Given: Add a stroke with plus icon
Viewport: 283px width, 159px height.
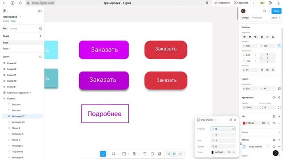Looking at the screenshot, I should click(279, 132).
